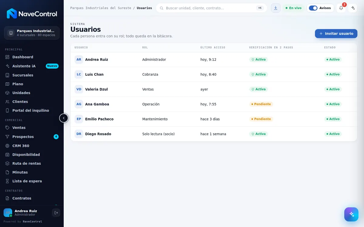Click the 4 count badge on Prospectos
The image size is (364, 227).
(x=56, y=137)
